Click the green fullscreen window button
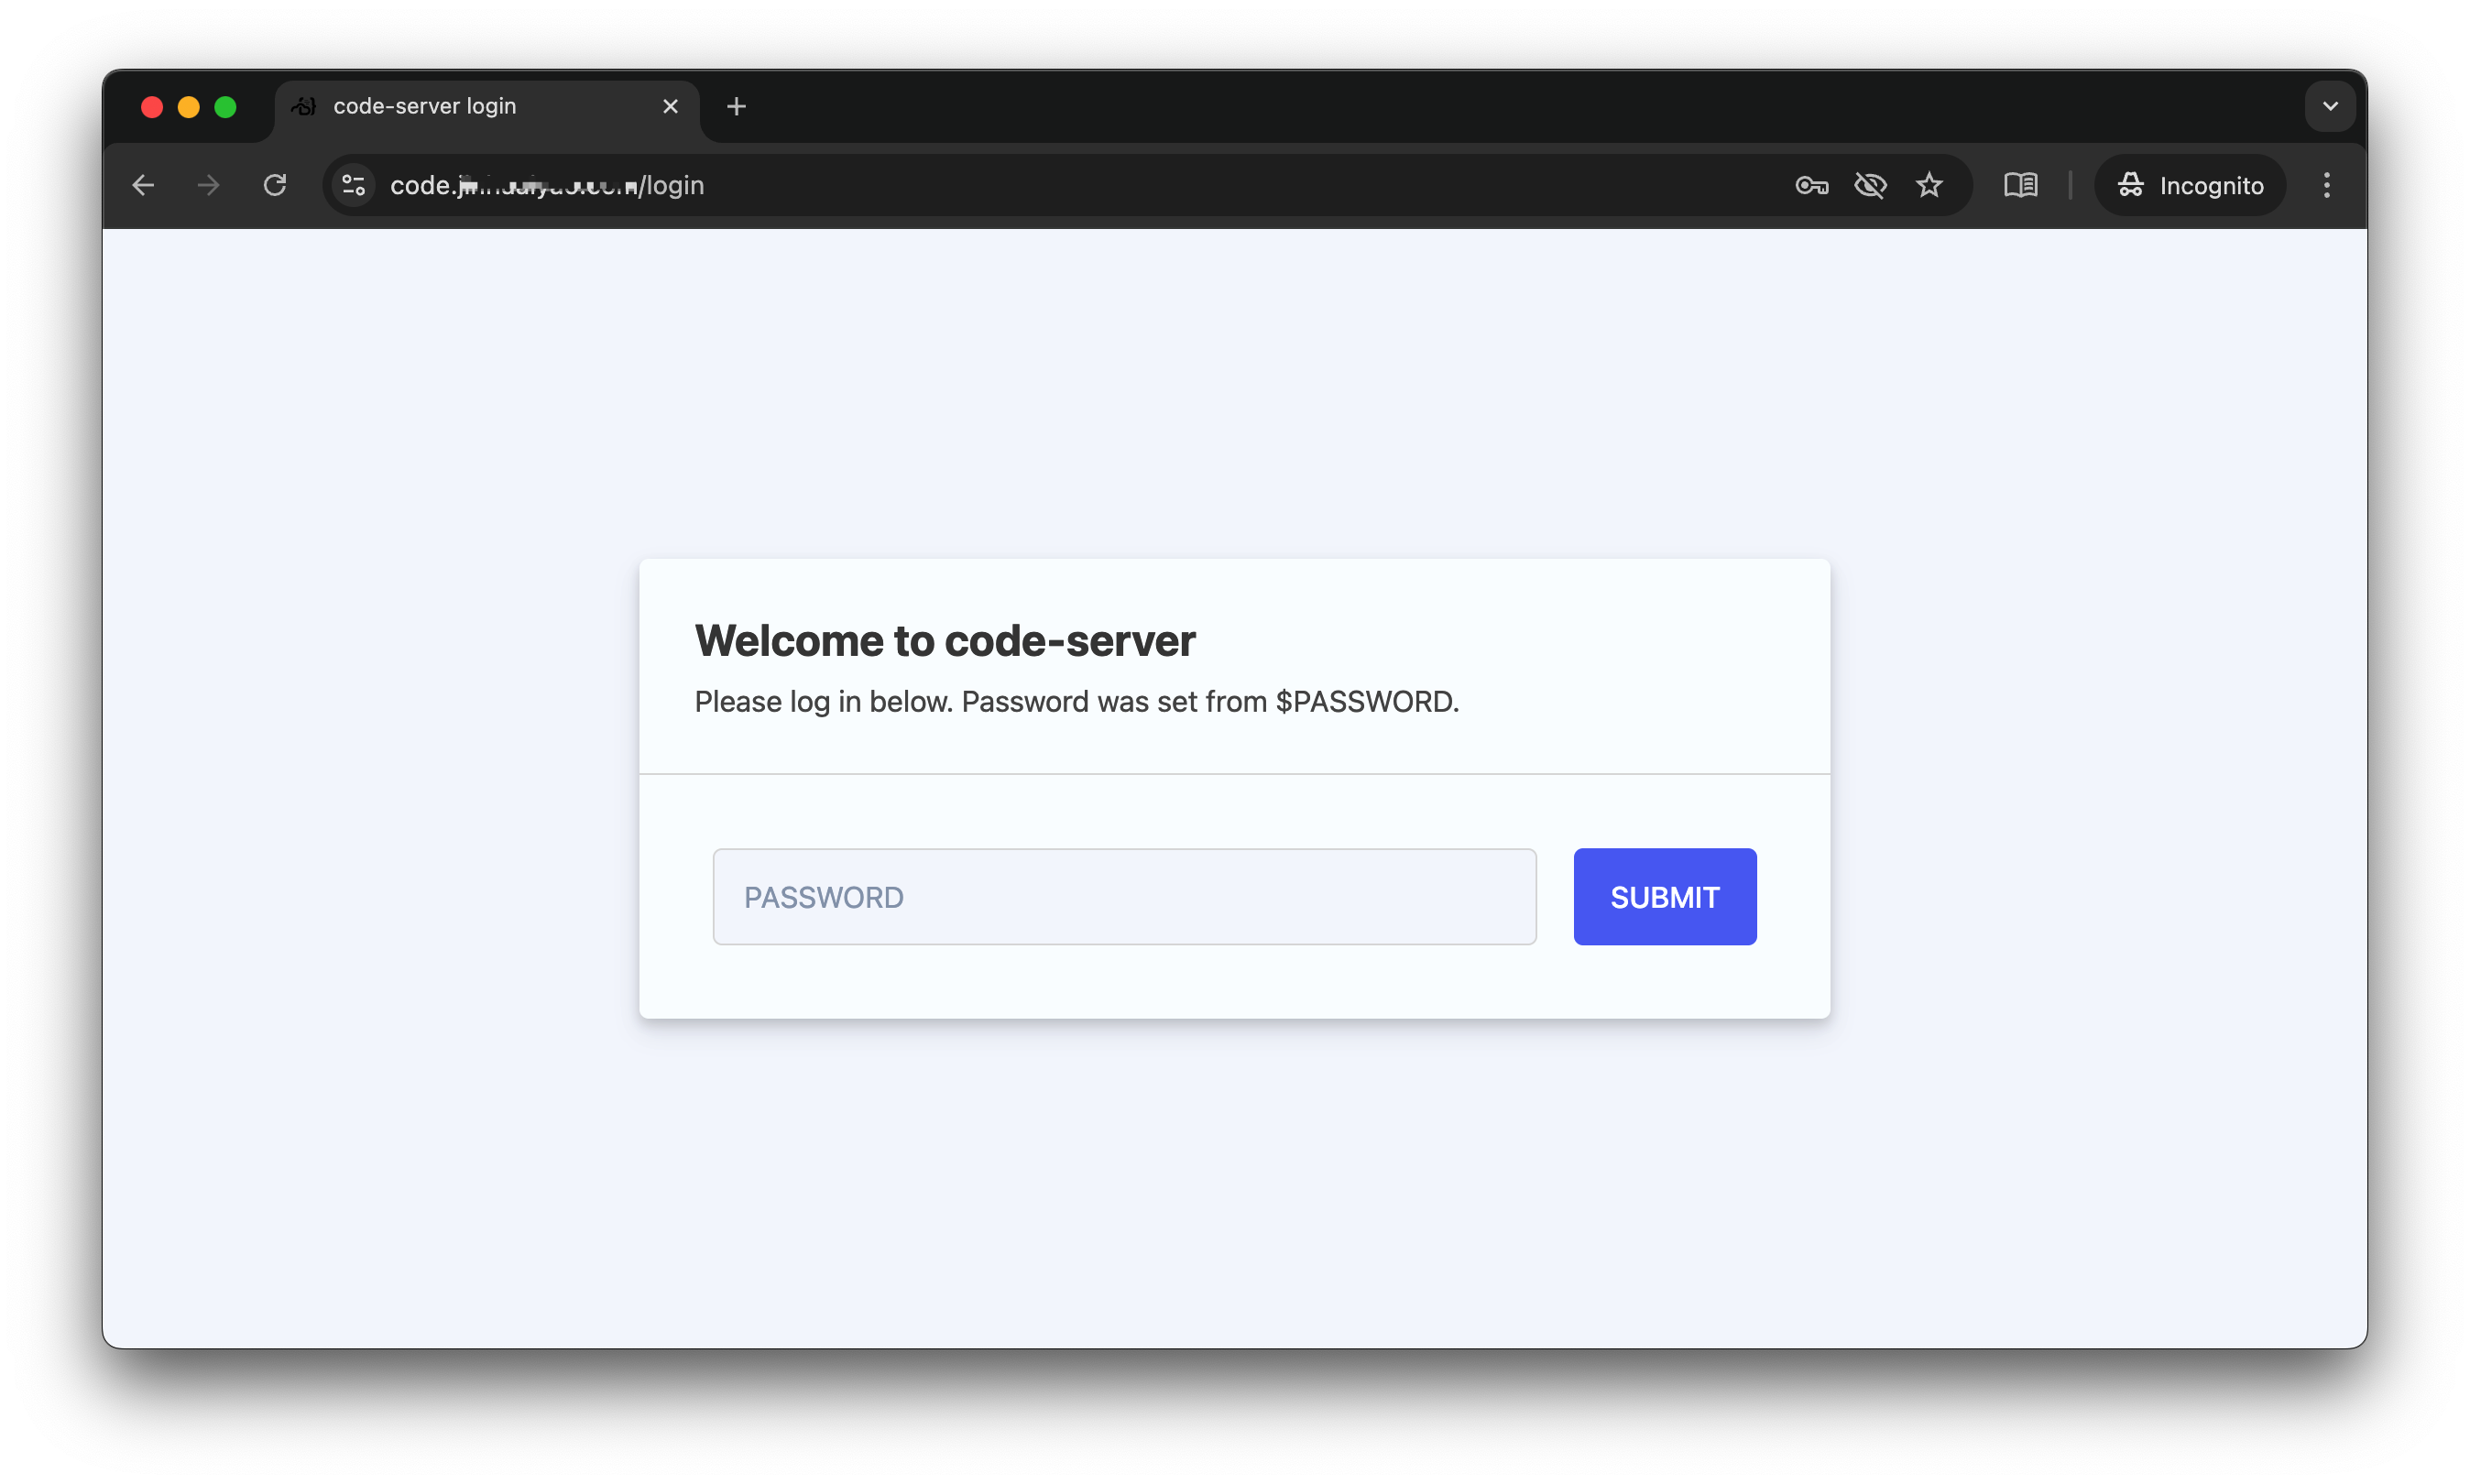2470x1484 pixels. click(x=226, y=107)
